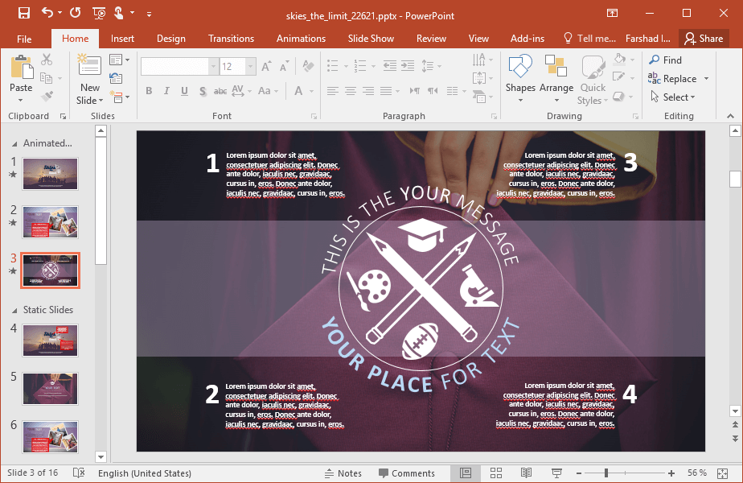Toggle the Comments pane

pos(407,473)
